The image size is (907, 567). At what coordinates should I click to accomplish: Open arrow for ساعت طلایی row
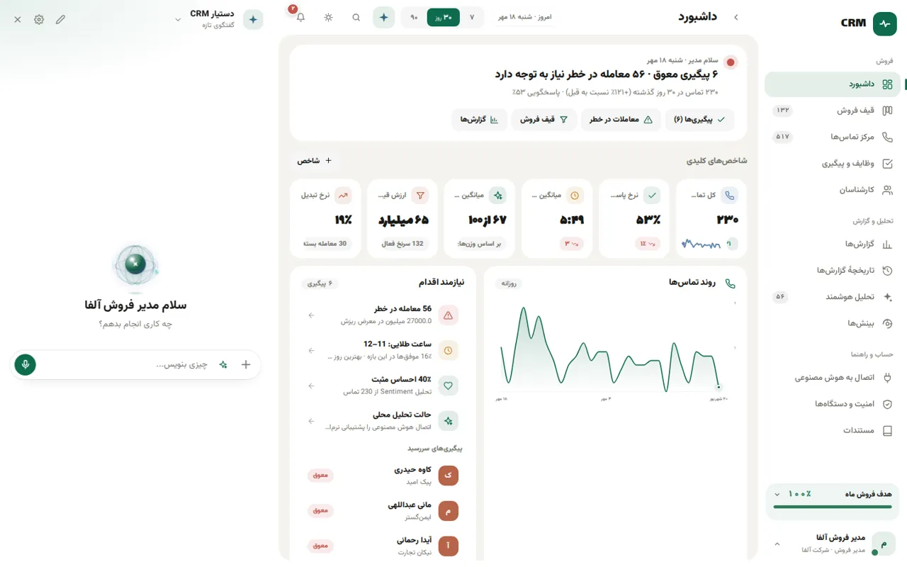tap(311, 350)
